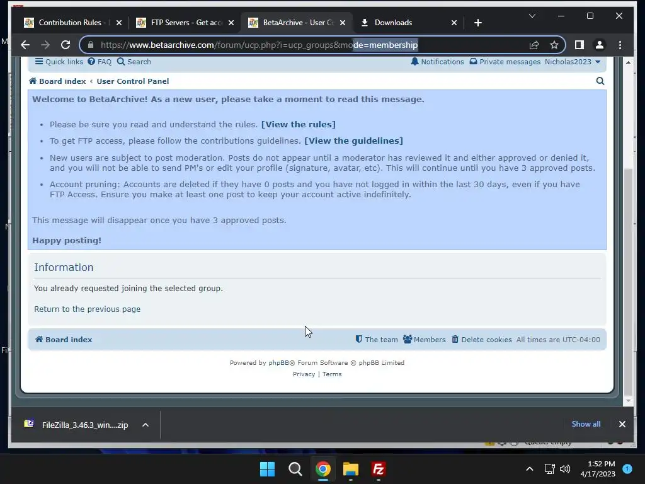Viewport: 645px width, 484px height.
Task: Open the Chrome three-dot menu
Action: click(620, 45)
